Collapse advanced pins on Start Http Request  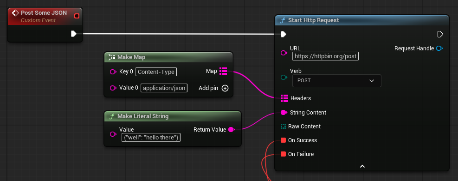(362, 167)
